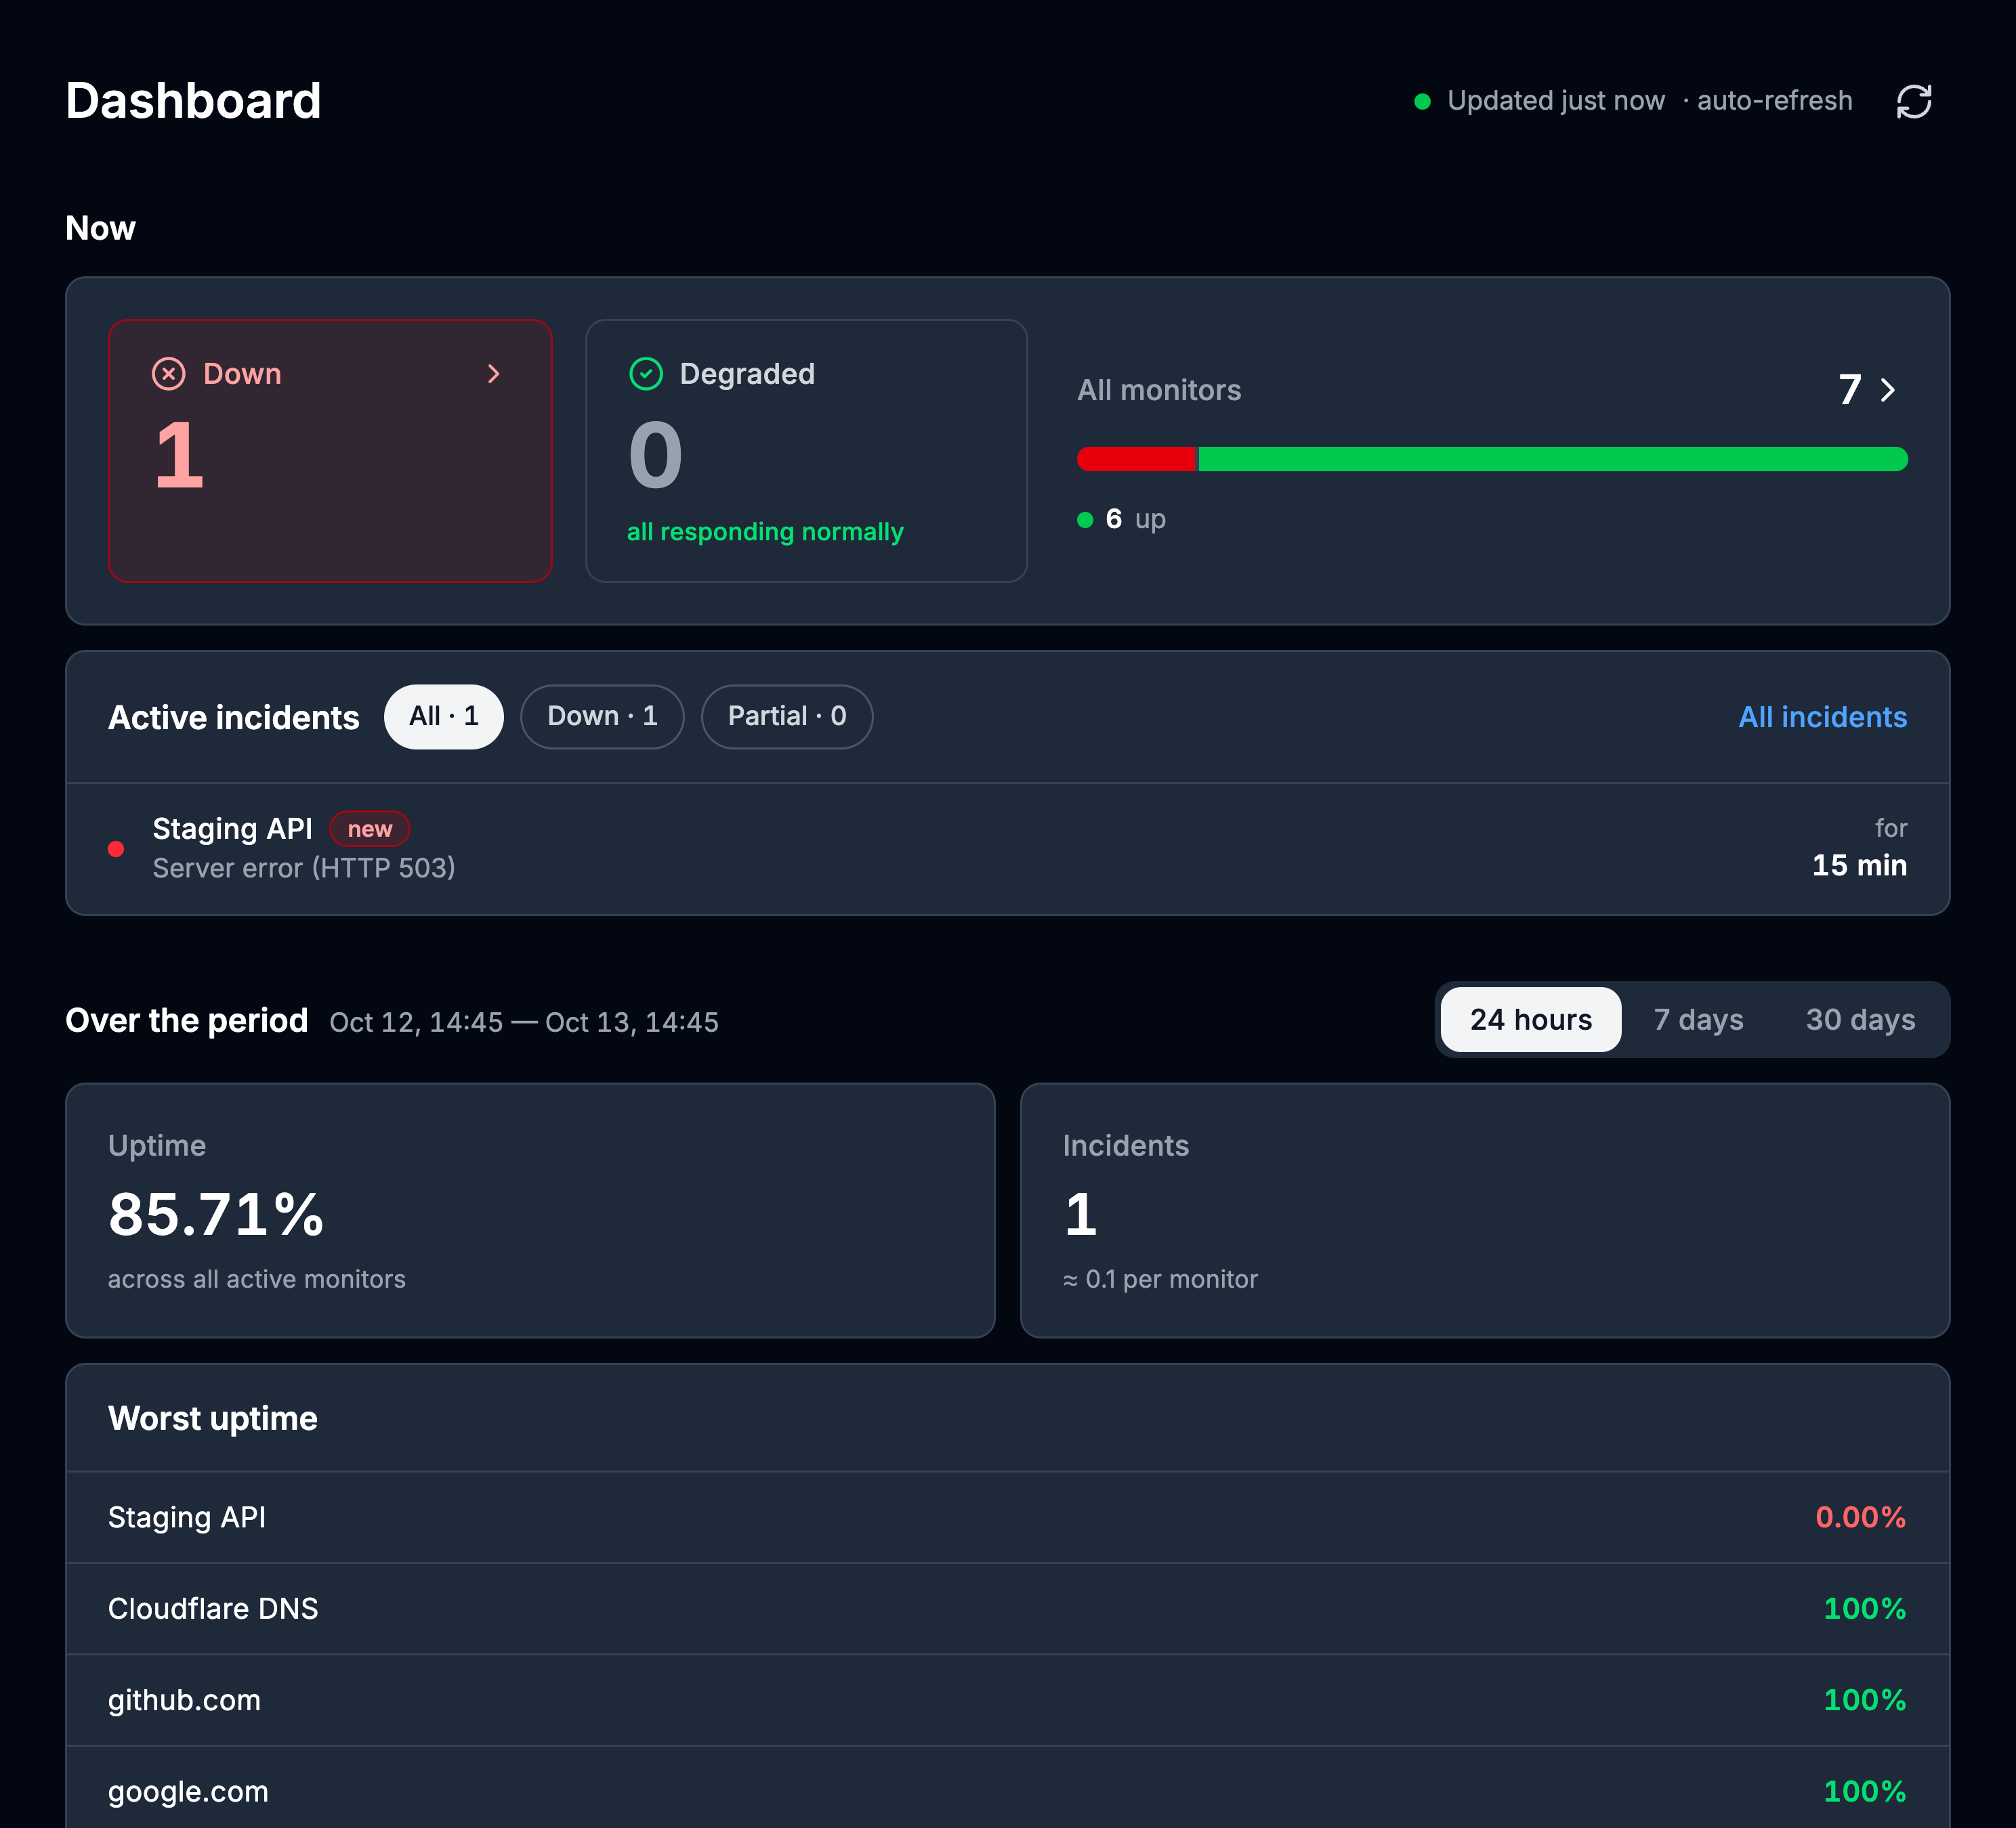Click the 0.00% uptime value
Viewport: 2016px width, 1828px height.
coord(1860,1517)
